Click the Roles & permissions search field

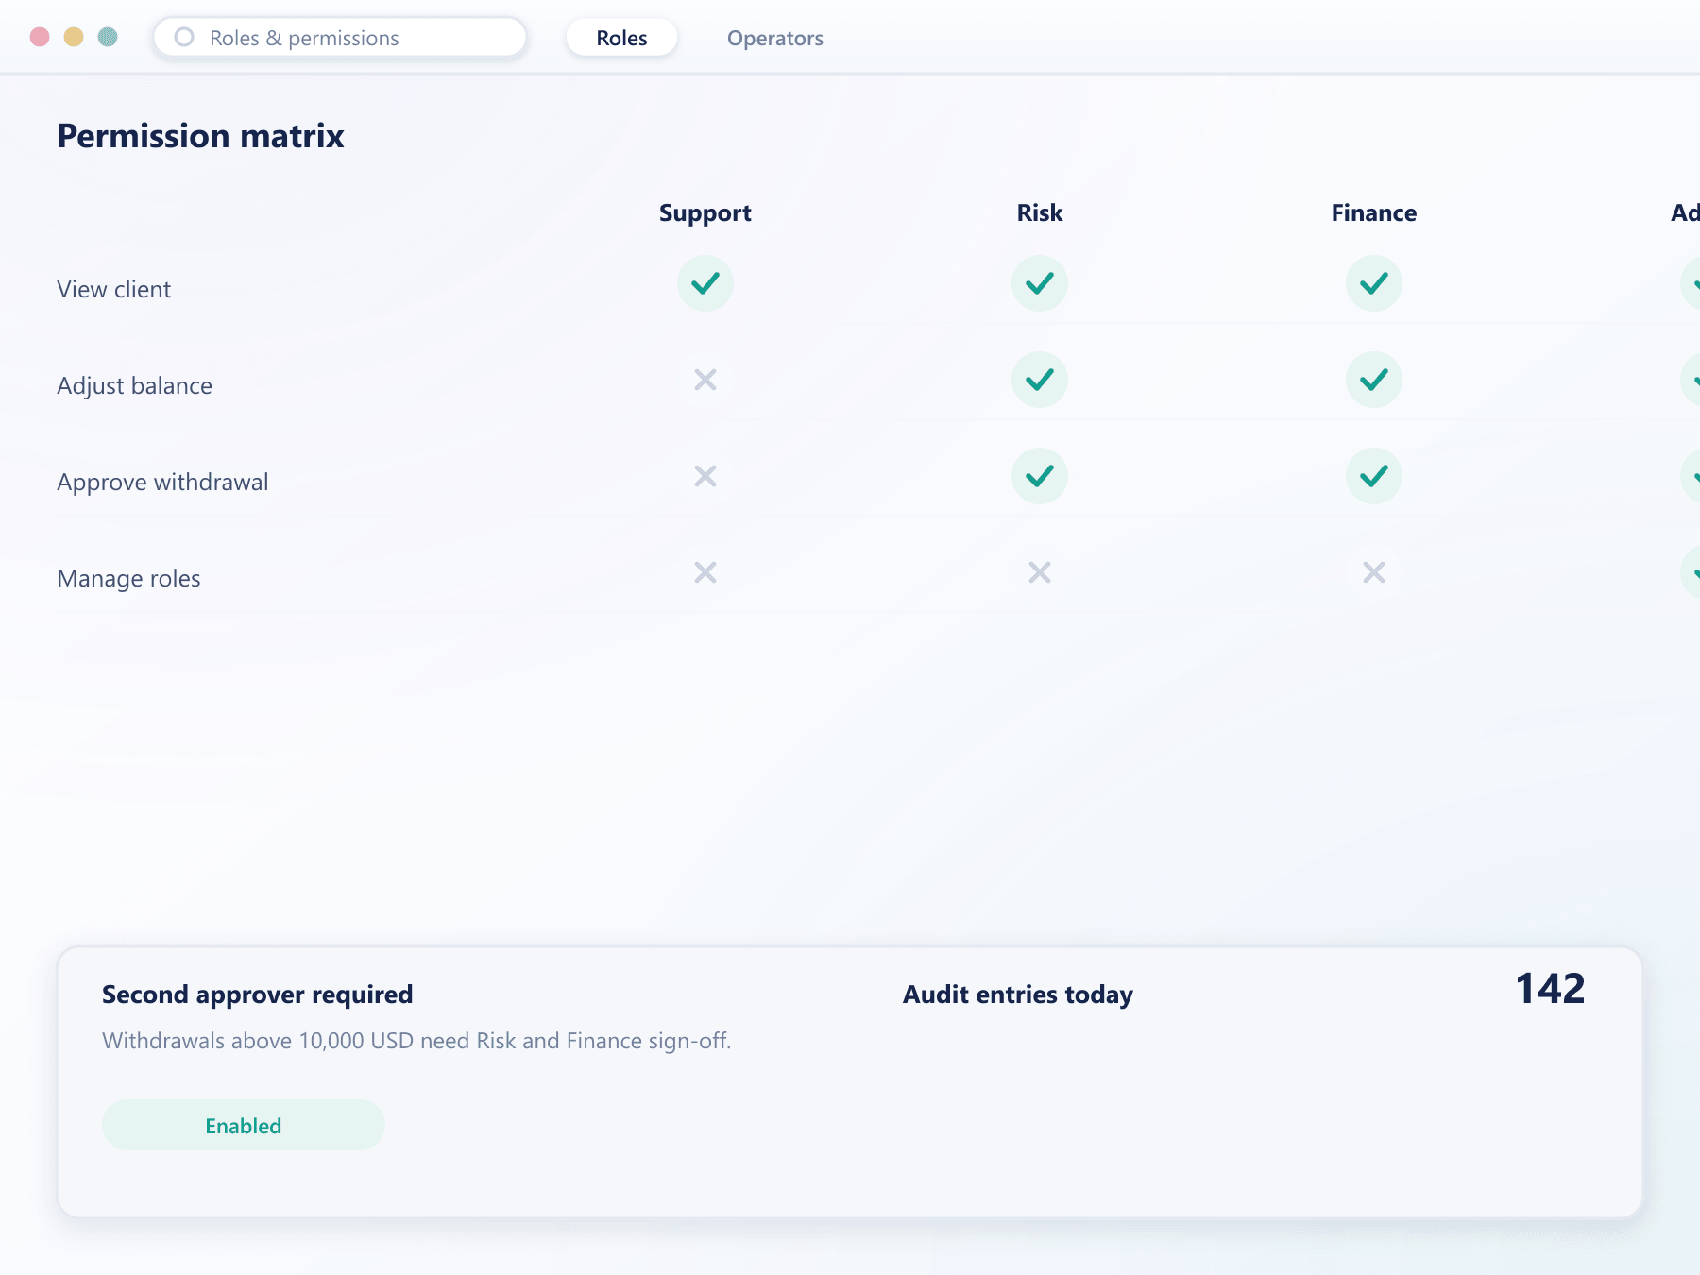click(340, 38)
